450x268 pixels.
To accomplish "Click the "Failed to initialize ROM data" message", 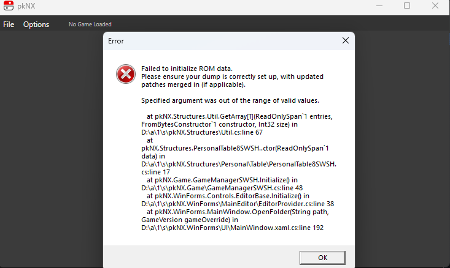I will [187, 68].
